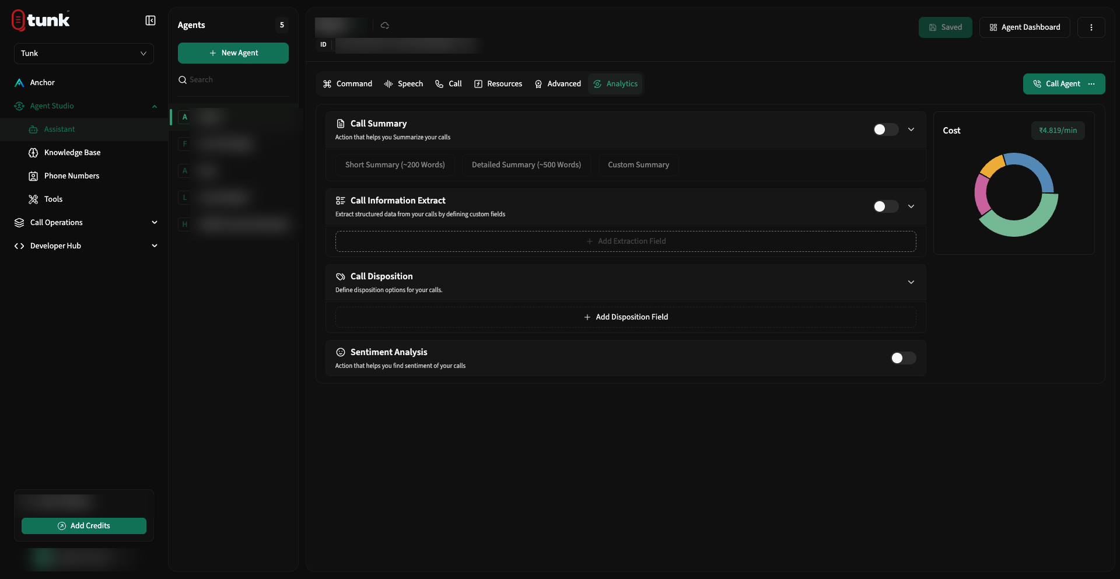The width and height of the screenshot is (1120, 579).
Task: Switch to the Command tab
Action: click(x=348, y=84)
